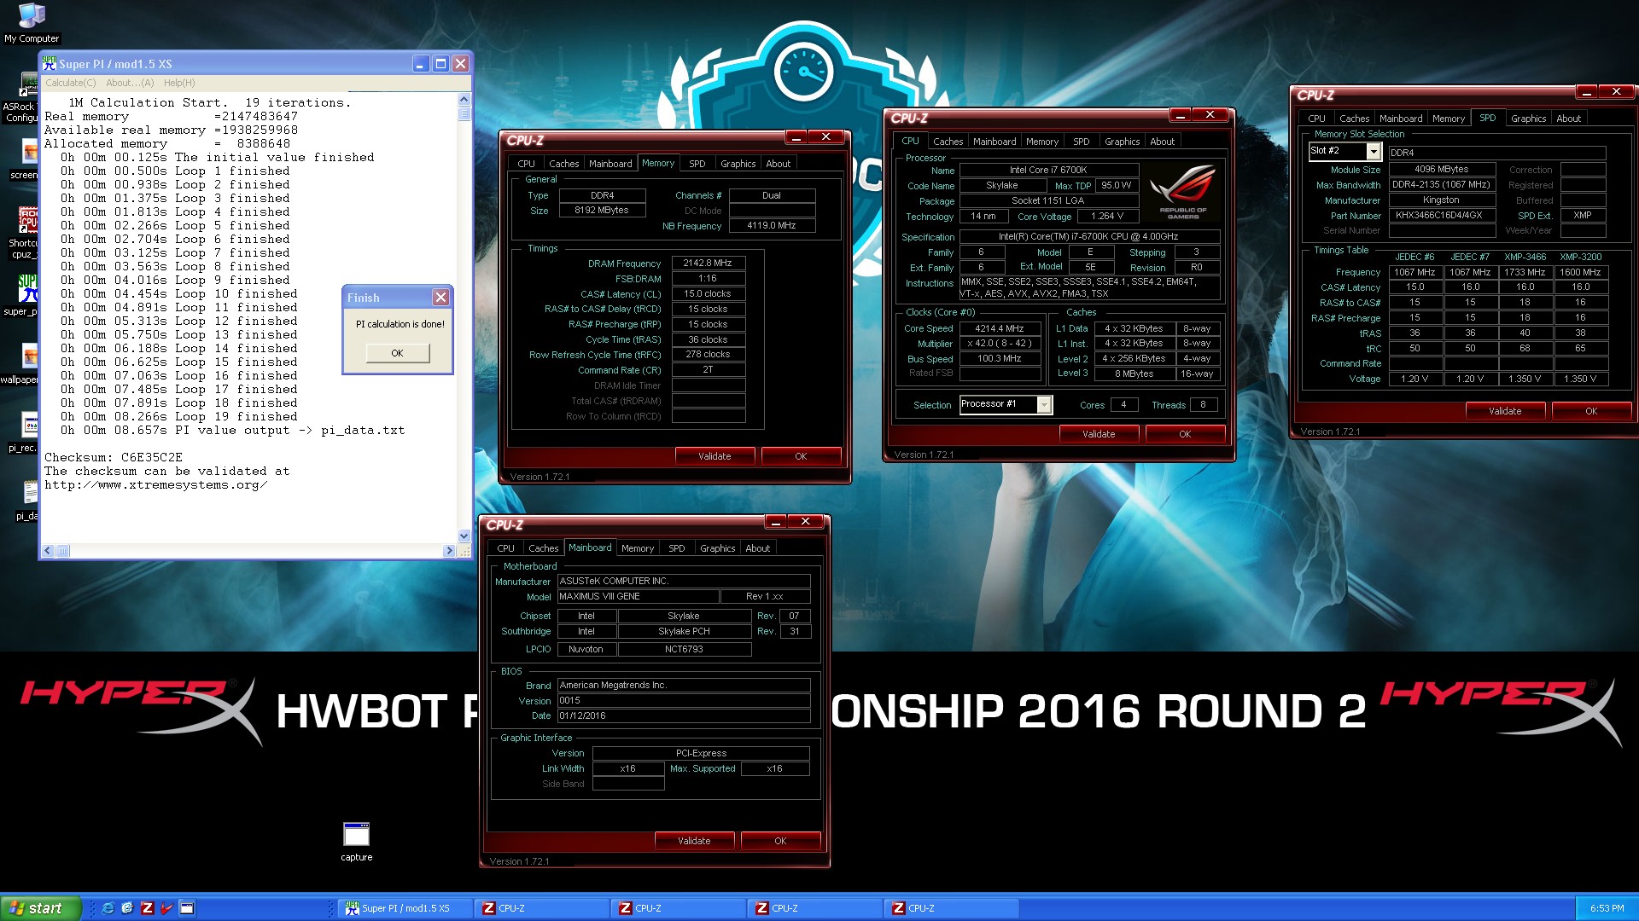Select the wallpaper desktop icon

click(x=20, y=363)
